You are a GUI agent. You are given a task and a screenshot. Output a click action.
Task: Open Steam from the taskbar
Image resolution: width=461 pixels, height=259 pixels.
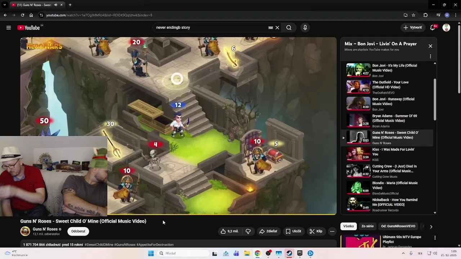[x=289, y=253]
